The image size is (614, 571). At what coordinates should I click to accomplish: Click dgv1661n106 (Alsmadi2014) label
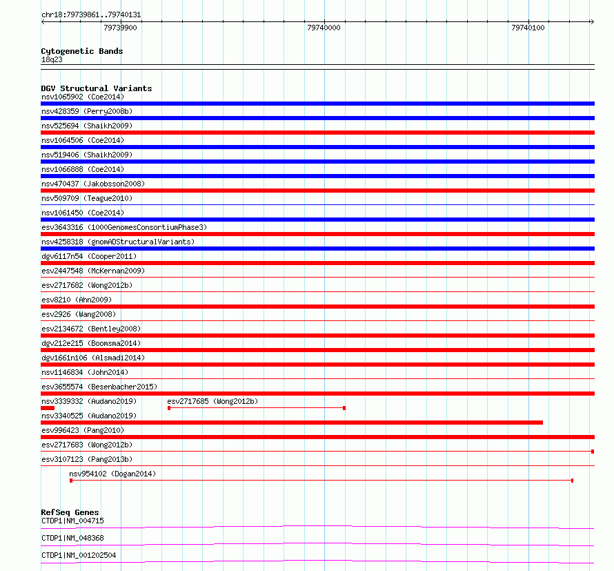(93, 358)
